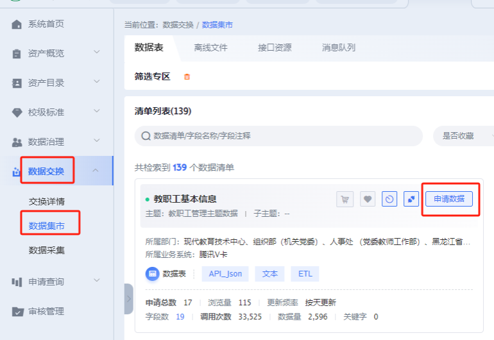Viewport: 494px width, 340px height.
Task: Select the ETL tag
Action: pyautogui.click(x=305, y=274)
